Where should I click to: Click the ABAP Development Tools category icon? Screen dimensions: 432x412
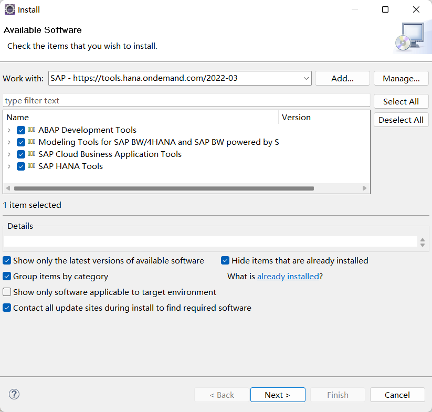coord(31,130)
